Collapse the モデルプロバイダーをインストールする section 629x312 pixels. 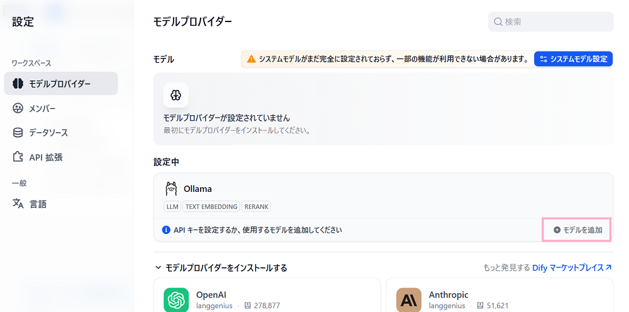tap(158, 268)
